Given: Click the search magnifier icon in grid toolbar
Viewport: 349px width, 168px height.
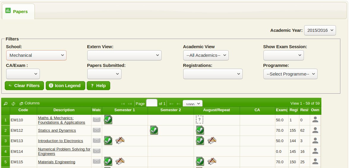Looking at the screenshot, I should tap(5, 104).
